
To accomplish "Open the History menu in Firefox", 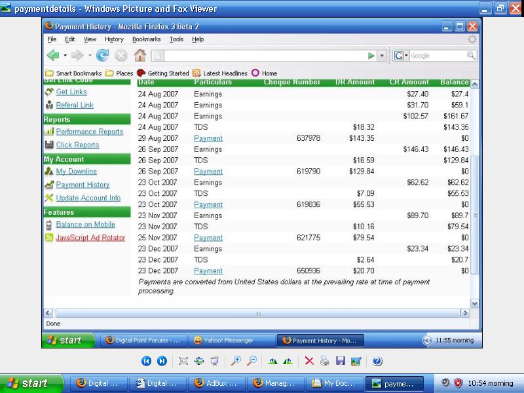I will (114, 39).
